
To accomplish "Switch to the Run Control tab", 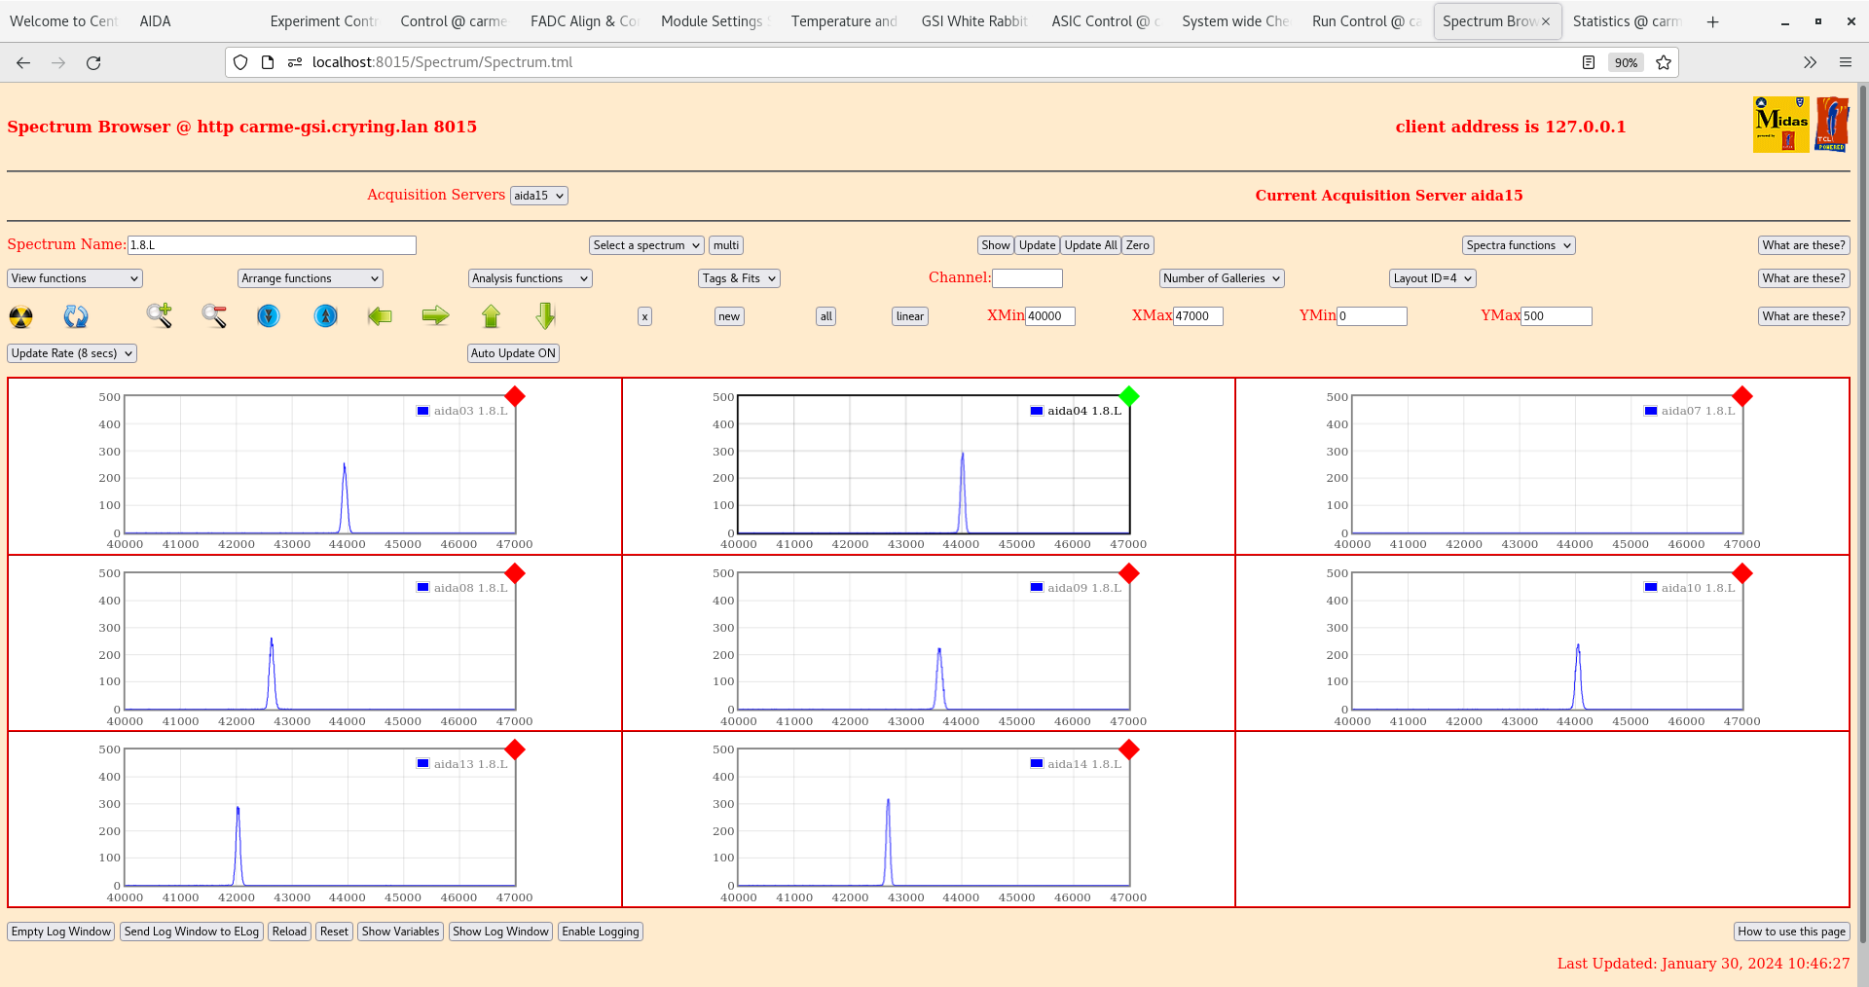I will click(1365, 20).
